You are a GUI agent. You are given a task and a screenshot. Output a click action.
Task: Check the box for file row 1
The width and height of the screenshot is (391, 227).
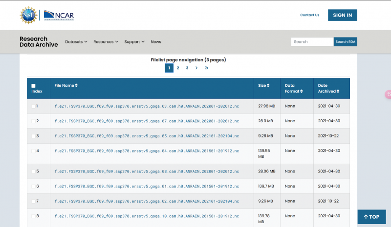33,106
